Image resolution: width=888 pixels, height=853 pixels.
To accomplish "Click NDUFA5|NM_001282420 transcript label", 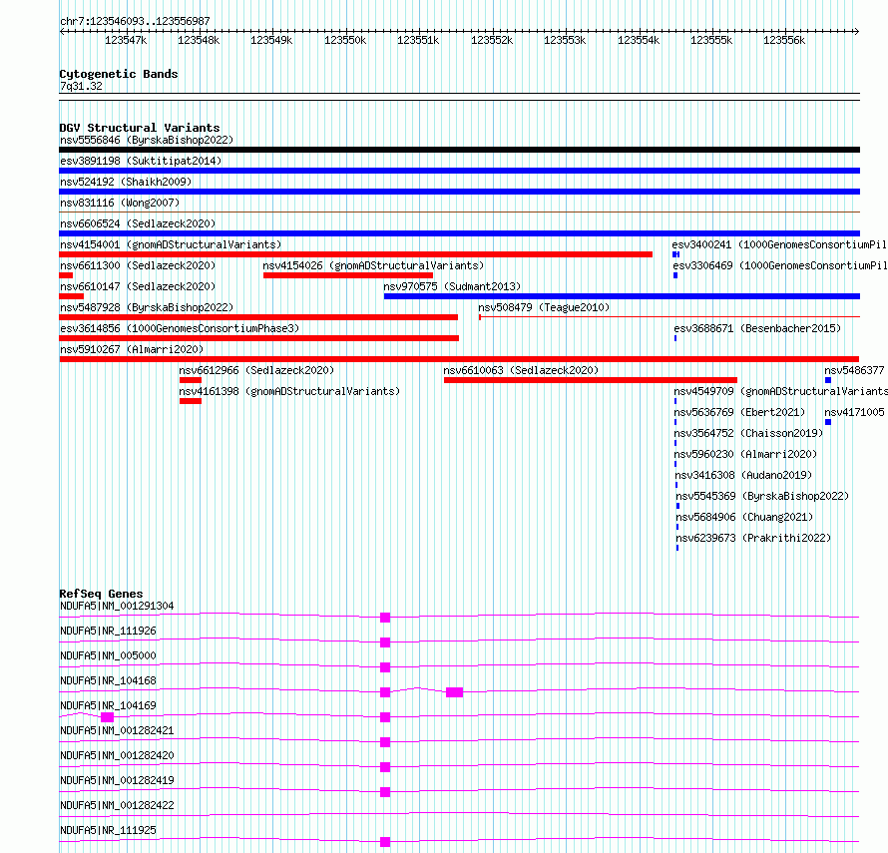I will [117, 755].
